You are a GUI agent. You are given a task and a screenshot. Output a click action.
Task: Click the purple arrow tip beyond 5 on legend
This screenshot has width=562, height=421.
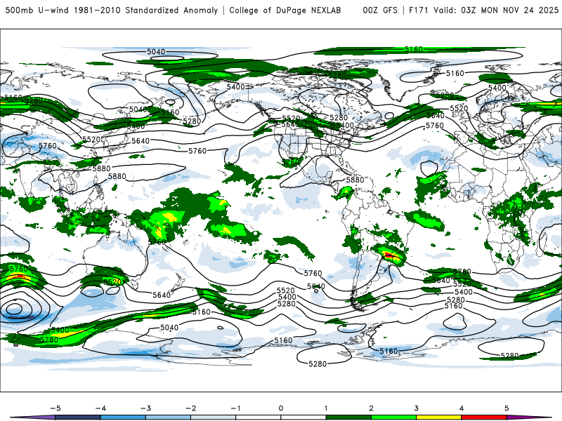point(529,417)
